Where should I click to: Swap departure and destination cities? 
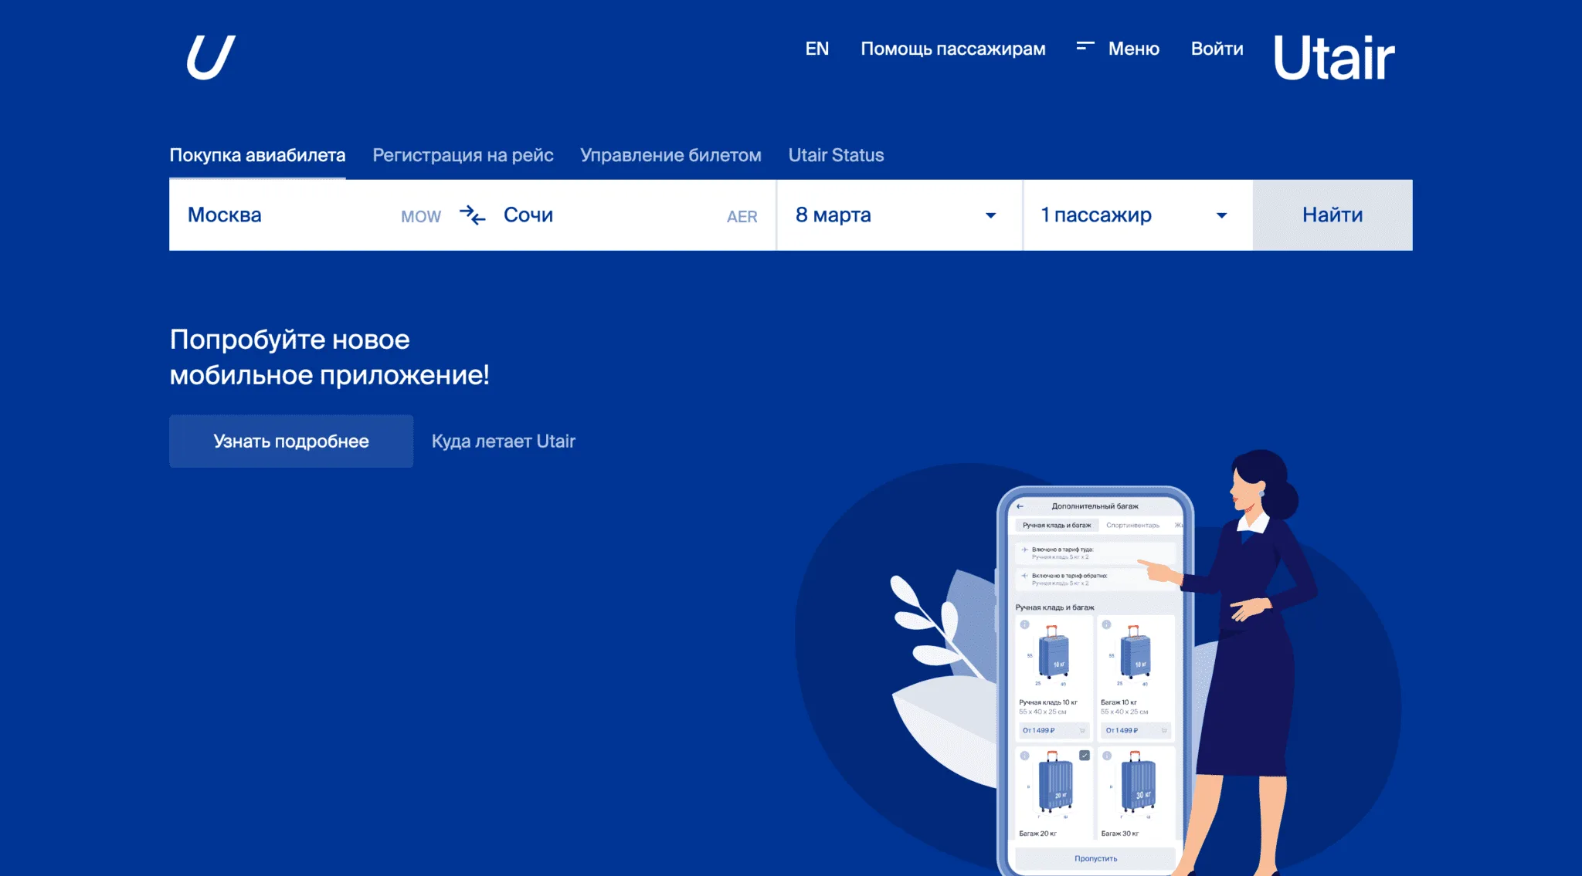[472, 215]
